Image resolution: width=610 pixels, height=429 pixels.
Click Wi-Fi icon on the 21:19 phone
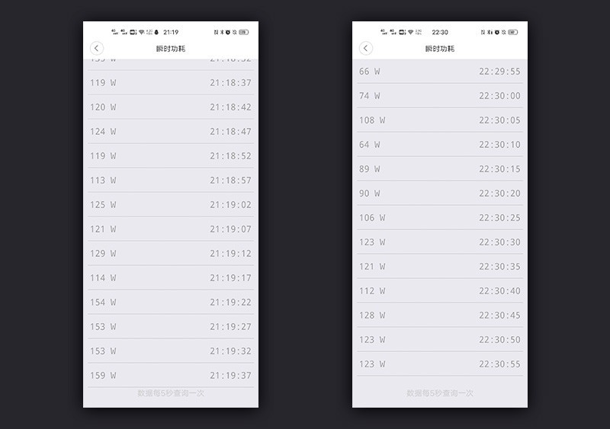pyautogui.click(x=141, y=32)
